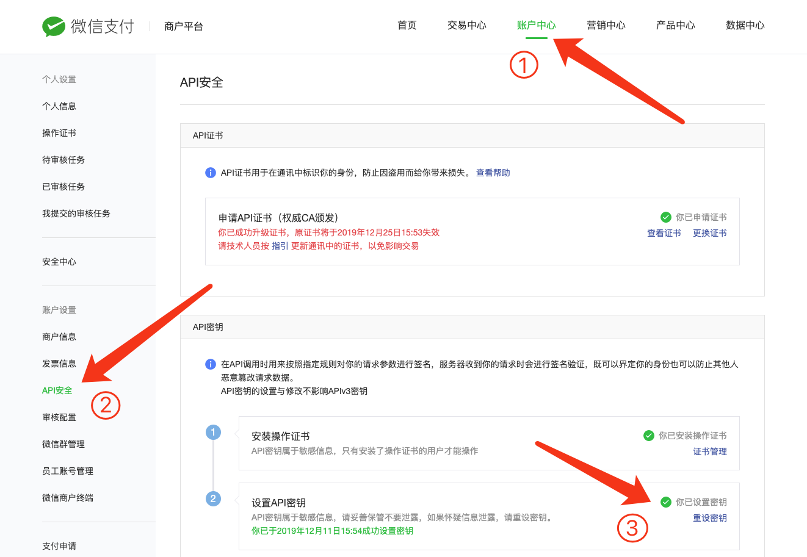Click the 商户平台 header text
This screenshot has width=807, height=557.
point(184,26)
